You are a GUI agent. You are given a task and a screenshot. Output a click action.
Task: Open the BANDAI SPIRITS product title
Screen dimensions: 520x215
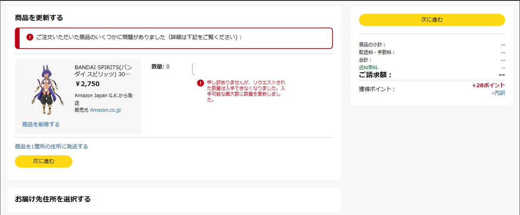(x=102, y=71)
